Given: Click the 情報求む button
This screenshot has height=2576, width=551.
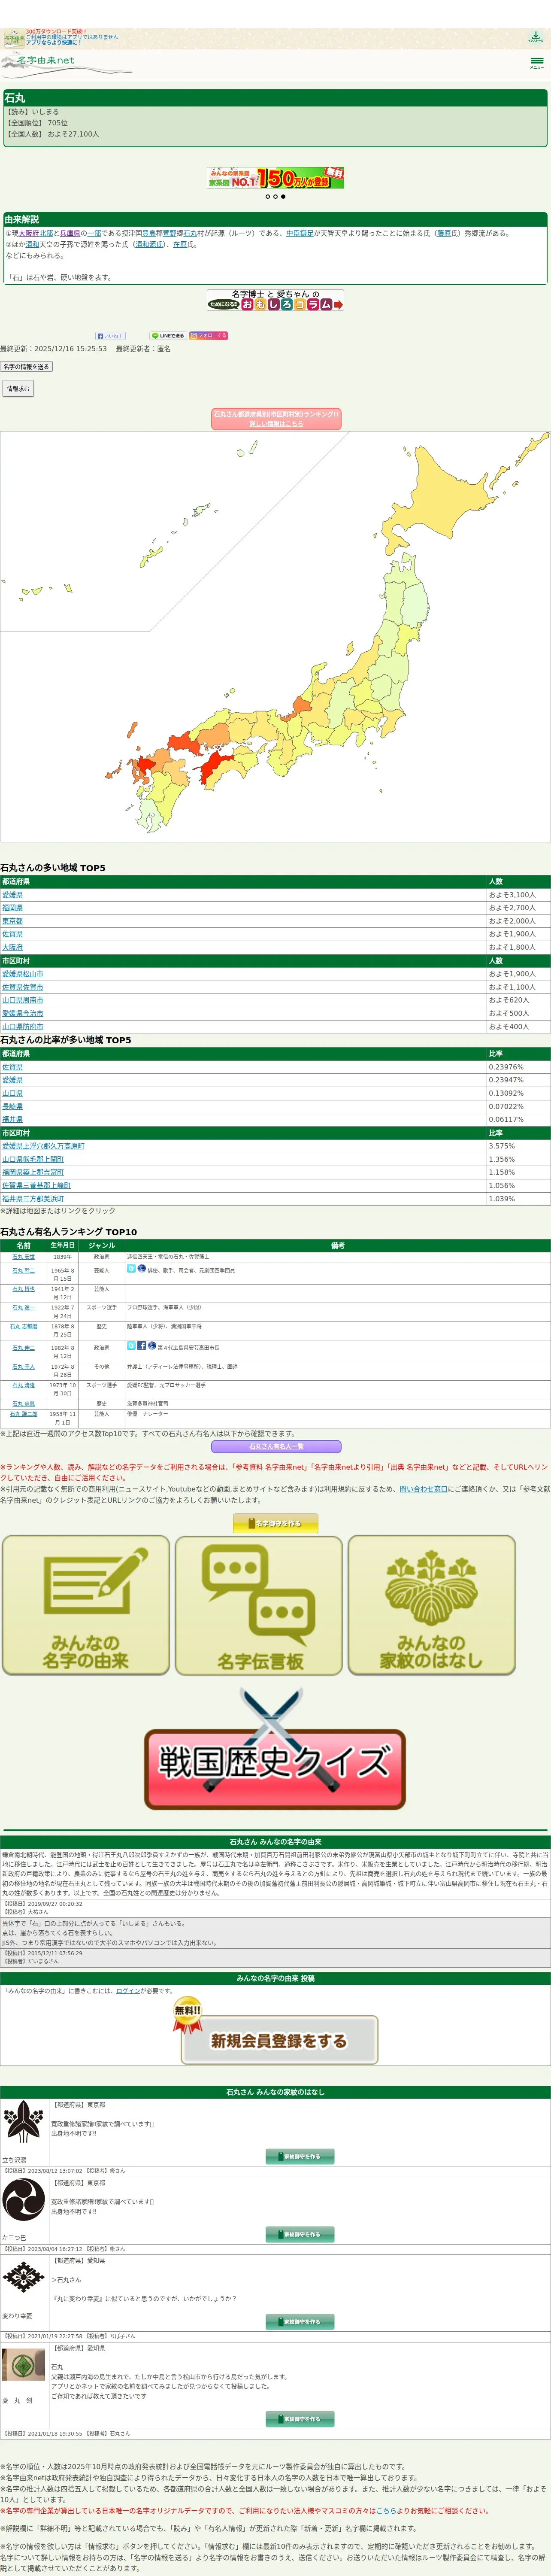Looking at the screenshot, I should coord(17,388).
